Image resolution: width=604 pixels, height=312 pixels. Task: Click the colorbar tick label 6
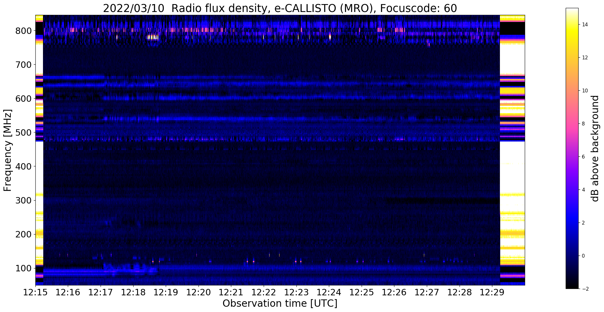coord(583,157)
